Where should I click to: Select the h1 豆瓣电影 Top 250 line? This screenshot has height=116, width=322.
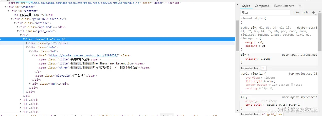(33, 15)
